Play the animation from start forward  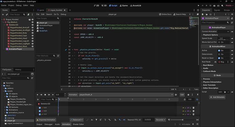point(49,95)
